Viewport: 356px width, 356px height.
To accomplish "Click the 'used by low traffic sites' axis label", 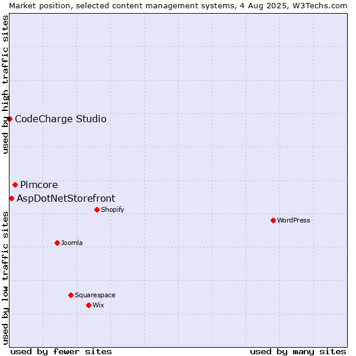I will [5, 278].
